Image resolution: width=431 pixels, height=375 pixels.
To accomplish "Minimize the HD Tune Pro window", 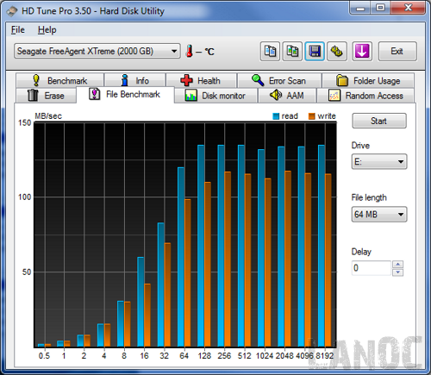I will 360,8.
